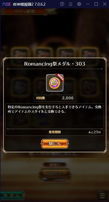Image resolution: width=109 pixels, height=202 pixels.
Task: Click the 使用期限 label
Action: point(55,132)
